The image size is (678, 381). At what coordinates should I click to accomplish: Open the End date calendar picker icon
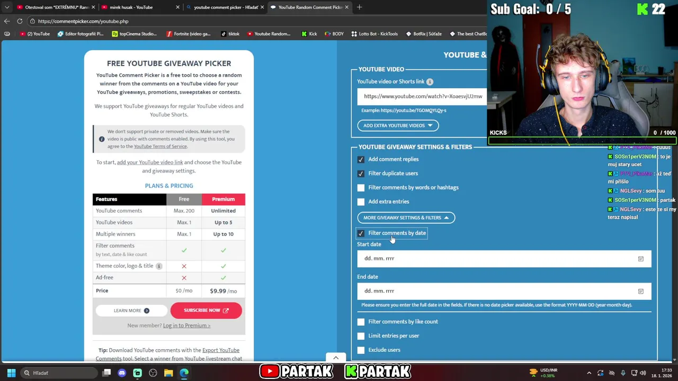(640, 291)
